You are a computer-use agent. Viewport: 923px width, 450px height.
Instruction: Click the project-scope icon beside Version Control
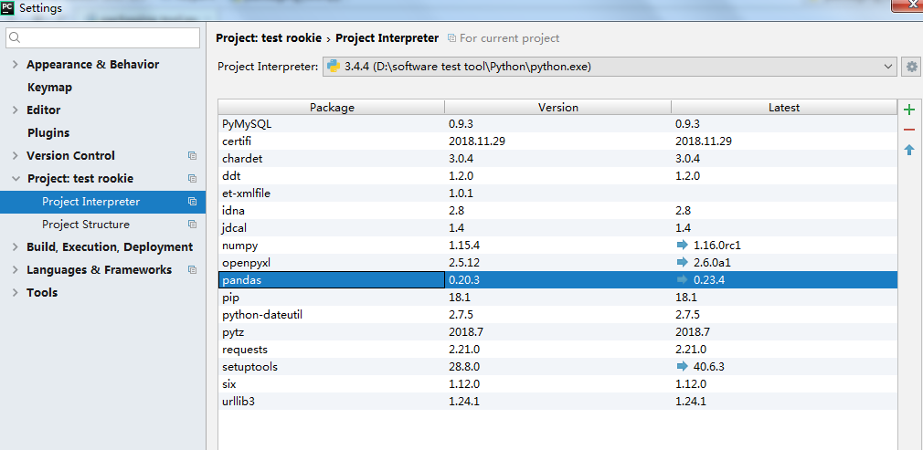[192, 156]
